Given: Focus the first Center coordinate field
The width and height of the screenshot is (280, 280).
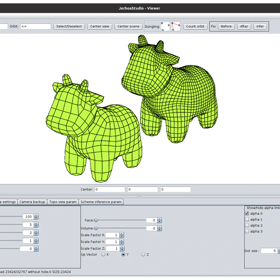Looking at the screenshot, I should tap(109, 189).
